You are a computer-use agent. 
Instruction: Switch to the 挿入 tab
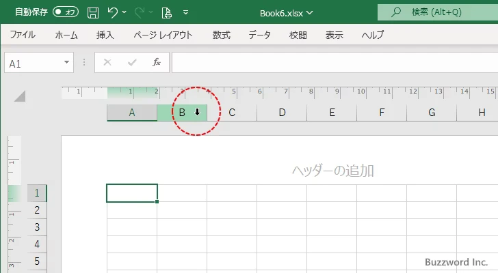click(105, 35)
